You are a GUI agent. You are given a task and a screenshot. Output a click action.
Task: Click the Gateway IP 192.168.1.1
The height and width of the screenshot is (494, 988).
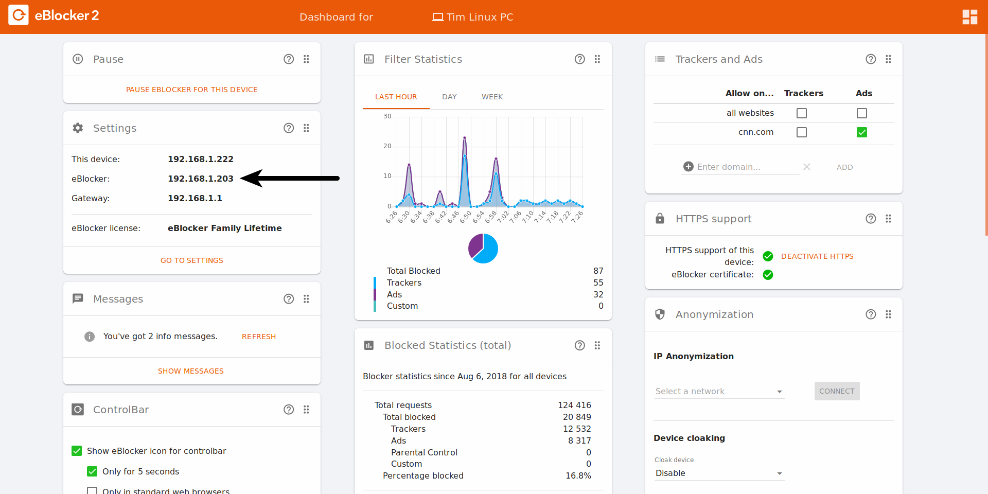coord(195,198)
